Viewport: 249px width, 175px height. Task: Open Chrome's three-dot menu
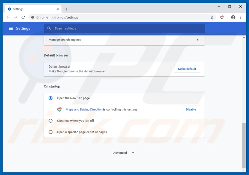point(241,17)
